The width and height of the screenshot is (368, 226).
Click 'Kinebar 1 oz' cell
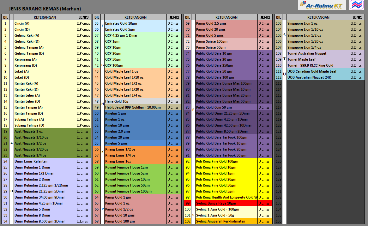pos(136,119)
